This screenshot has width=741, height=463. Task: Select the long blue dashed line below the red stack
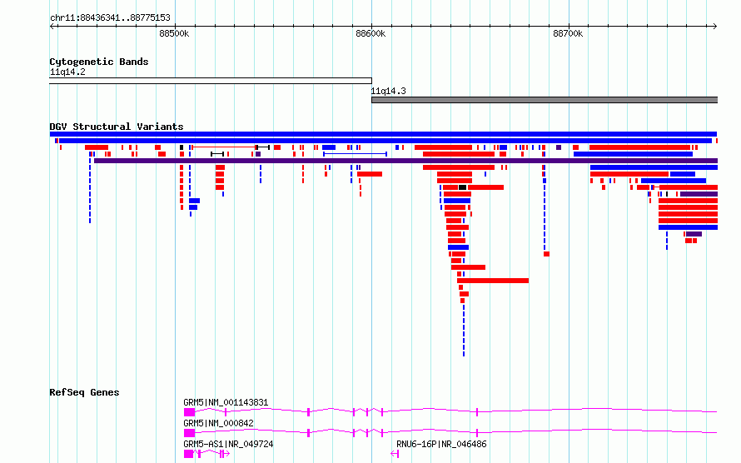click(464, 331)
